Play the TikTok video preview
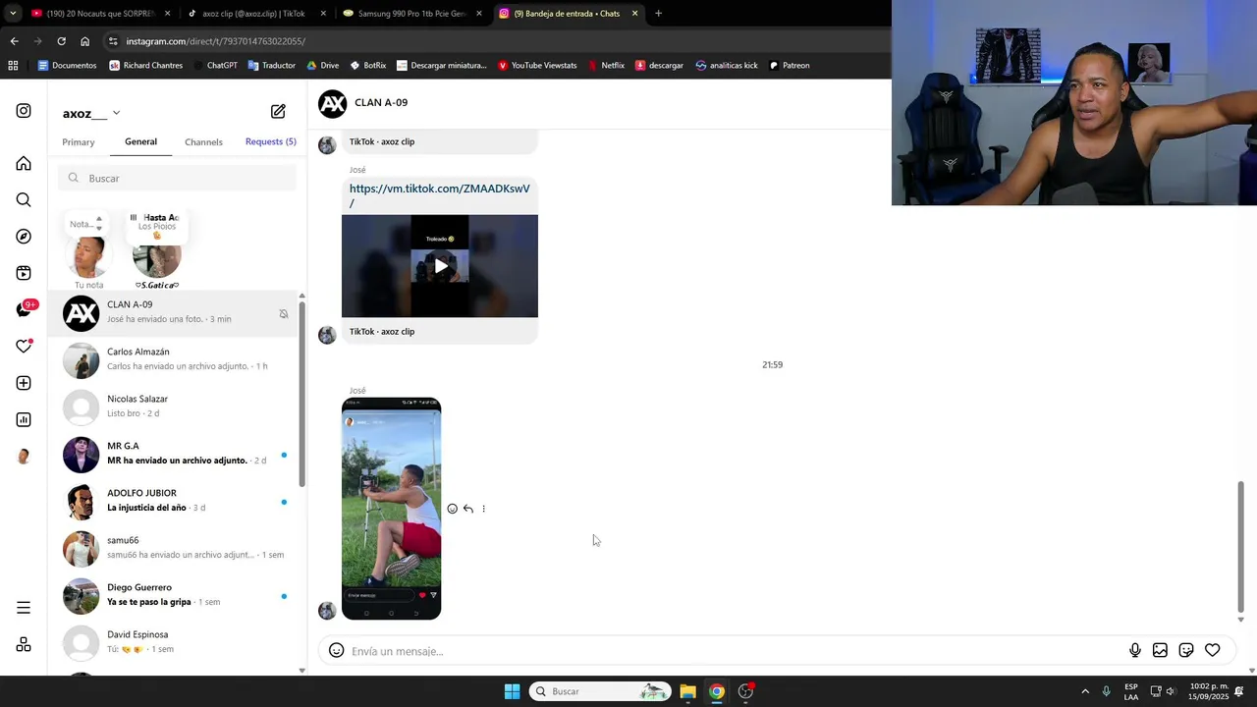Viewport: 1257px width, 707px height. (440, 266)
